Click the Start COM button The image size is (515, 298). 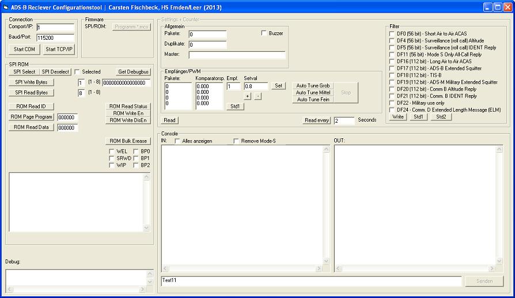[x=24, y=50]
